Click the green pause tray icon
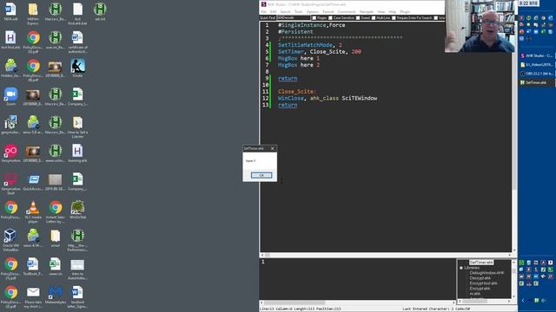 [x=537, y=301]
